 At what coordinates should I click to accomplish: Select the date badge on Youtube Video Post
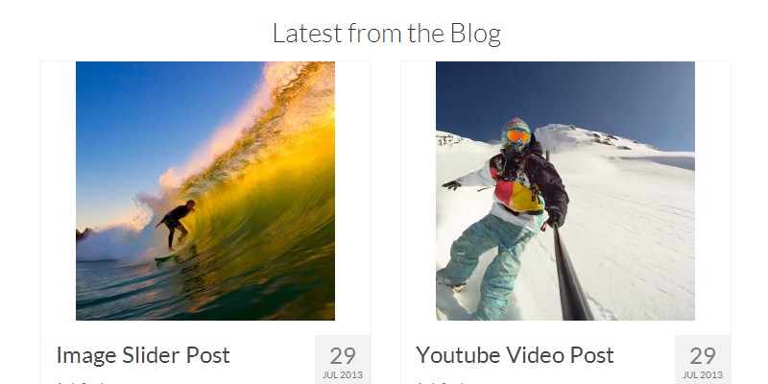(x=703, y=360)
